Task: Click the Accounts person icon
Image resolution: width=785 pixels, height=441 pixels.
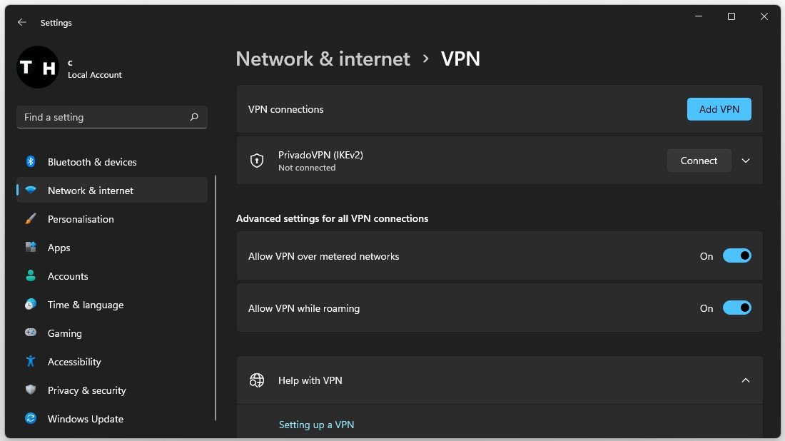Action: point(31,276)
